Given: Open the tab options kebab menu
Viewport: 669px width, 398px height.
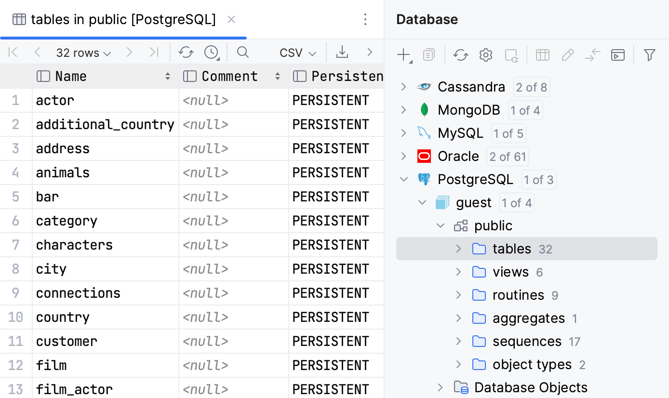Looking at the screenshot, I should coord(365,19).
